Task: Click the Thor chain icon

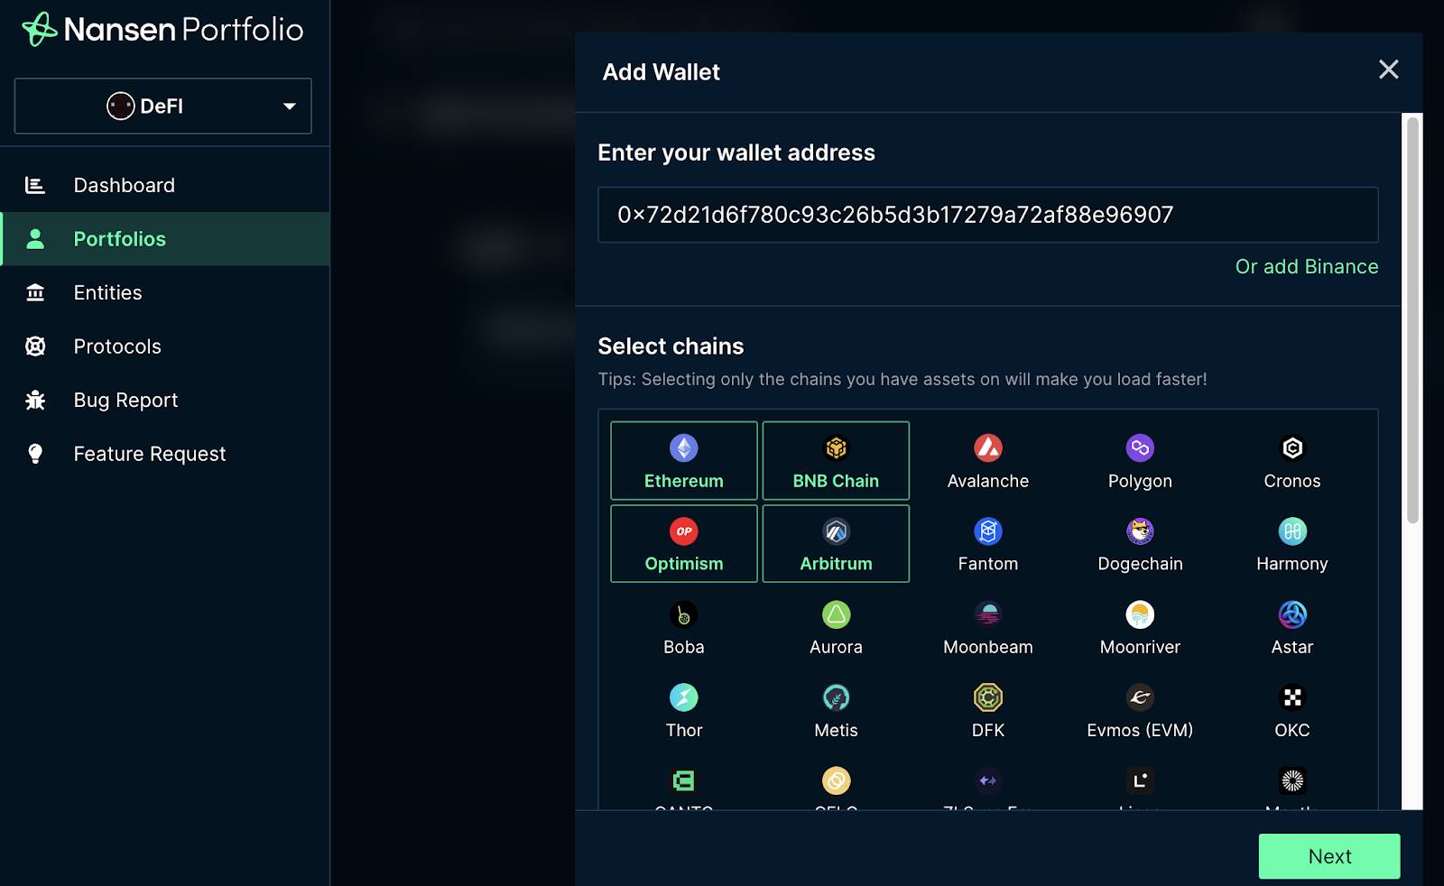Action: point(684,697)
